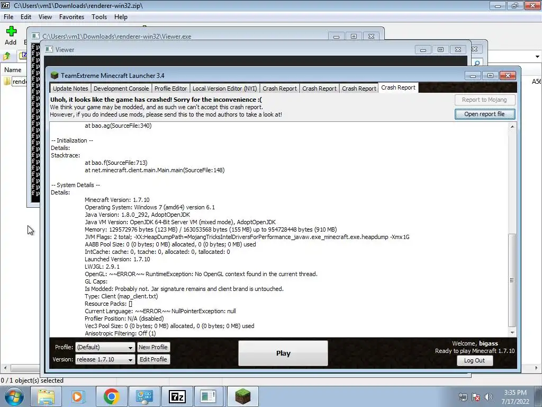
Task: Open the Viewer console taskbar icon
Action: click(x=208, y=396)
